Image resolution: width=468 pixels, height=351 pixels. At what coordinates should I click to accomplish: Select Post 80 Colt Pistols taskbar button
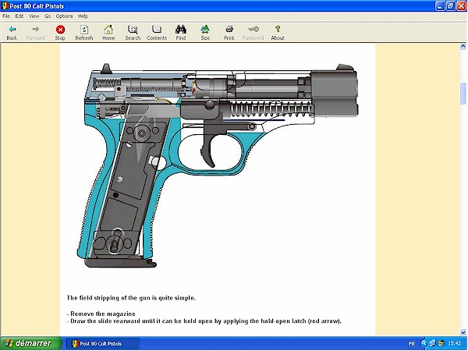coord(102,343)
